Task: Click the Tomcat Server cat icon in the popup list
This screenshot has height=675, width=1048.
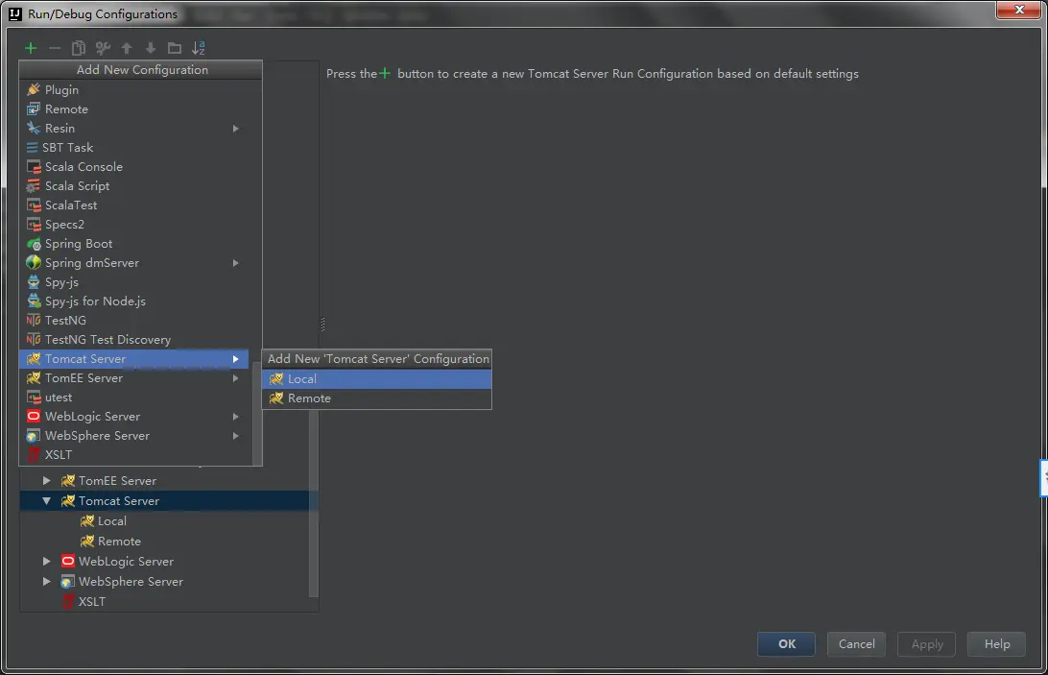Action: point(34,358)
